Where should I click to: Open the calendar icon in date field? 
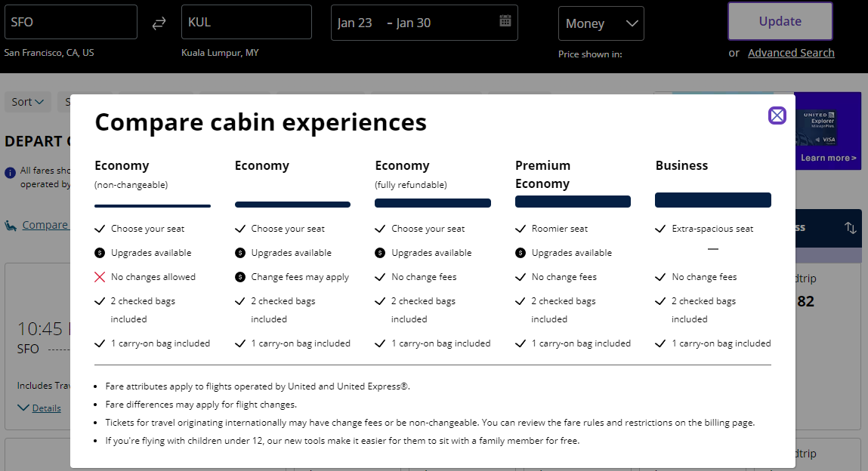click(505, 21)
